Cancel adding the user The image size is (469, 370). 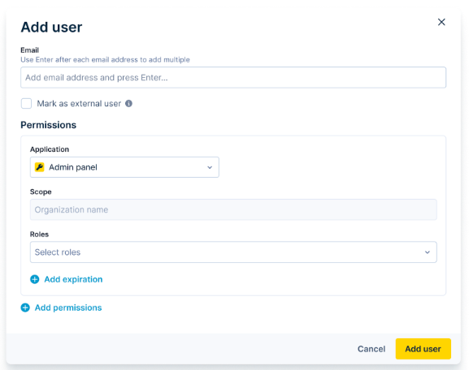371,349
